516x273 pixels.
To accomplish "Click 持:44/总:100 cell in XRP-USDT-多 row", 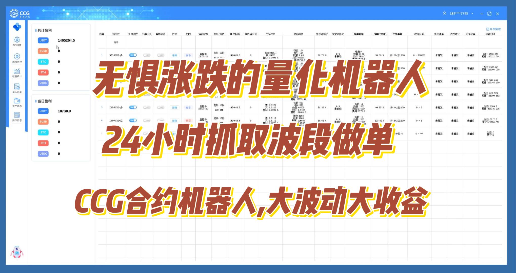I will click(397, 107).
